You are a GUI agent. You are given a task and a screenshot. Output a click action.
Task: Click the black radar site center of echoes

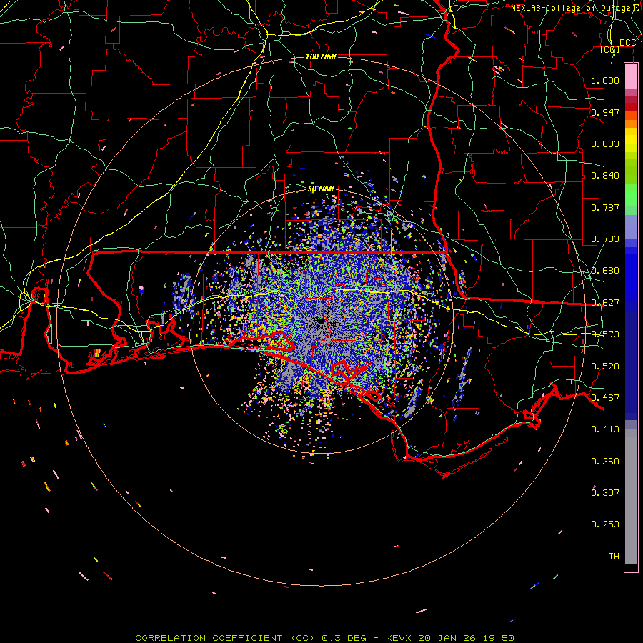click(321, 322)
